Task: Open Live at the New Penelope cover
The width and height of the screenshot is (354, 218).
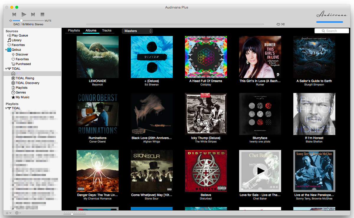Action: 314,171
